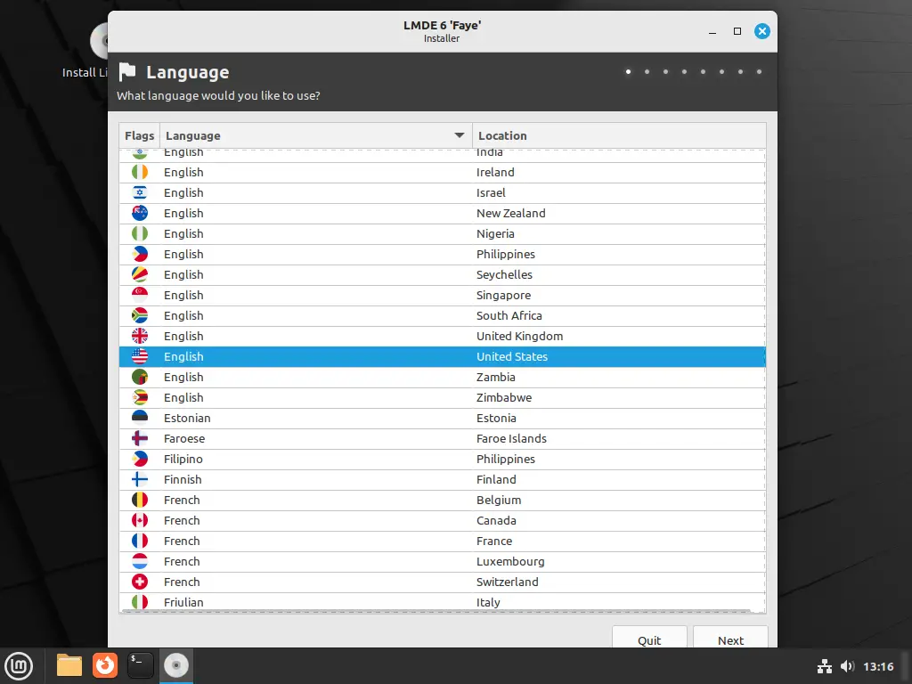Select the Filipino language row
912x684 pixels.
[x=442, y=459]
